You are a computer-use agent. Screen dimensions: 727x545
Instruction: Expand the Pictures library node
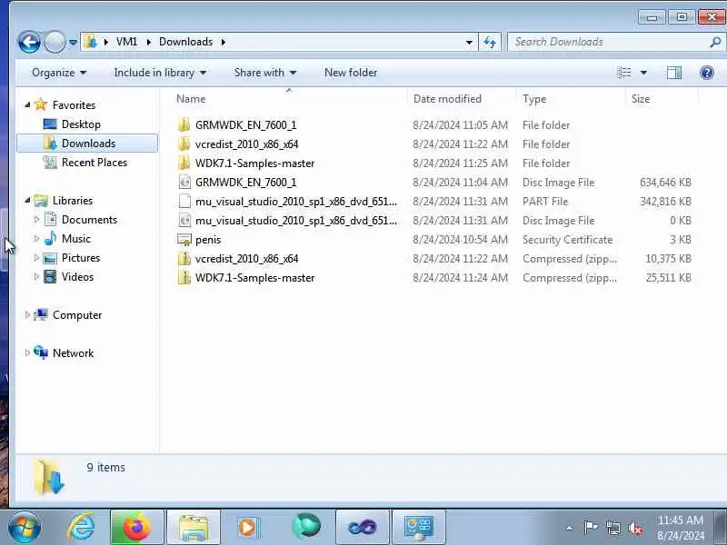tap(36, 258)
